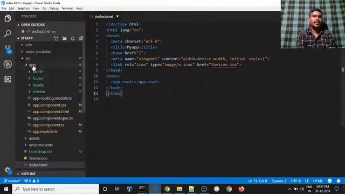
Task: Open the Terminal menu
Action: pos(67,9)
